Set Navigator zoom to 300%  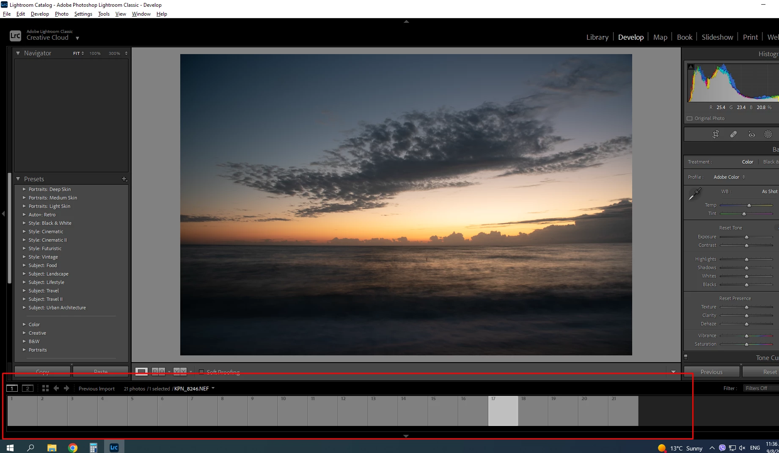114,54
